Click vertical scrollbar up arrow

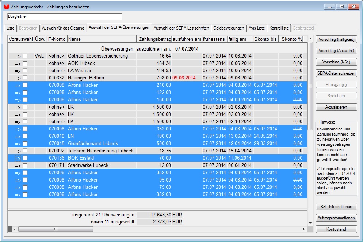coord(310,39)
